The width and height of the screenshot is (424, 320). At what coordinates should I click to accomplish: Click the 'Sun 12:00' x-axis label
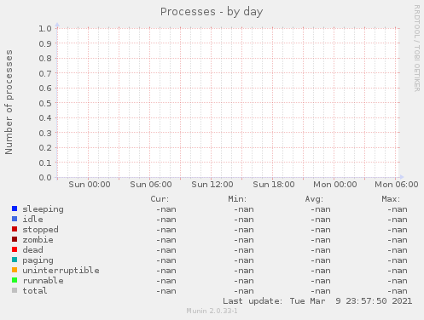(x=212, y=185)
